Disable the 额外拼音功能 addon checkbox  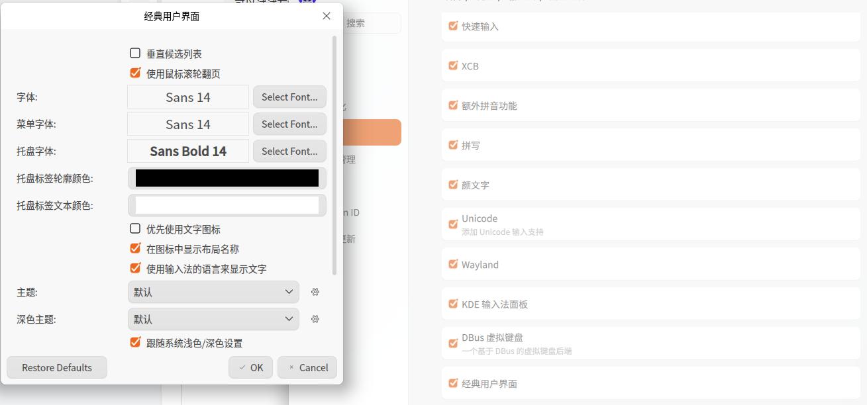(453, 105)
